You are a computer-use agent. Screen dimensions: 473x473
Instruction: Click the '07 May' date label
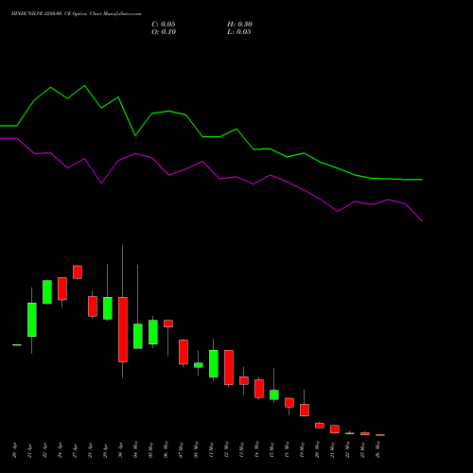coord(181,449)
